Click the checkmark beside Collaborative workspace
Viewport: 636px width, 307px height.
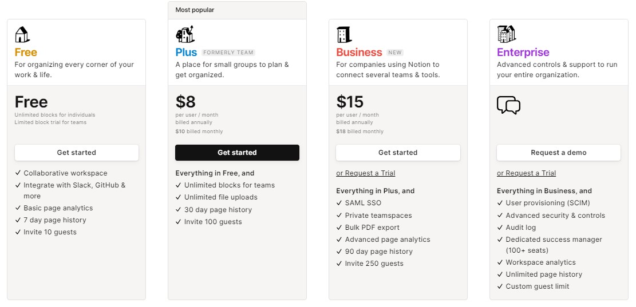click(18, 173)
